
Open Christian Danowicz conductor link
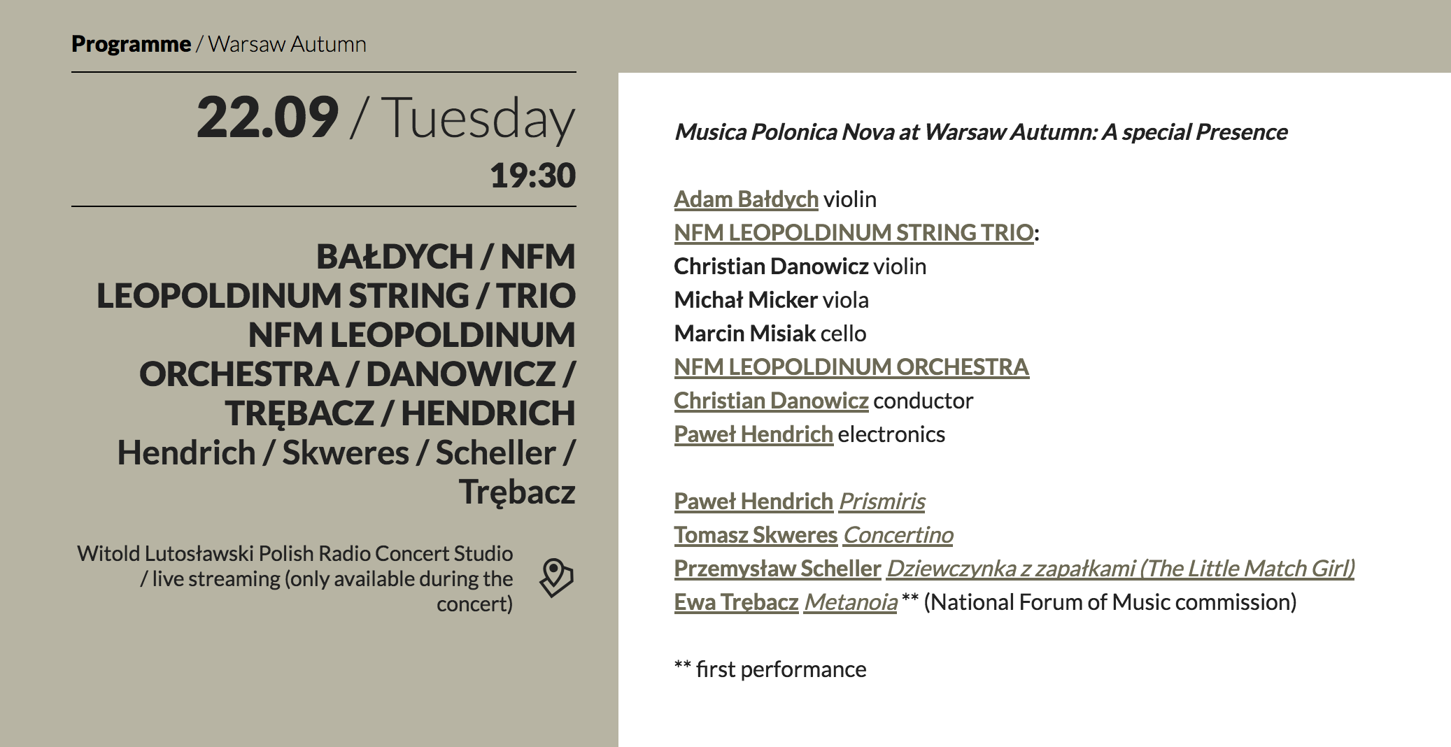click(771, 401)
